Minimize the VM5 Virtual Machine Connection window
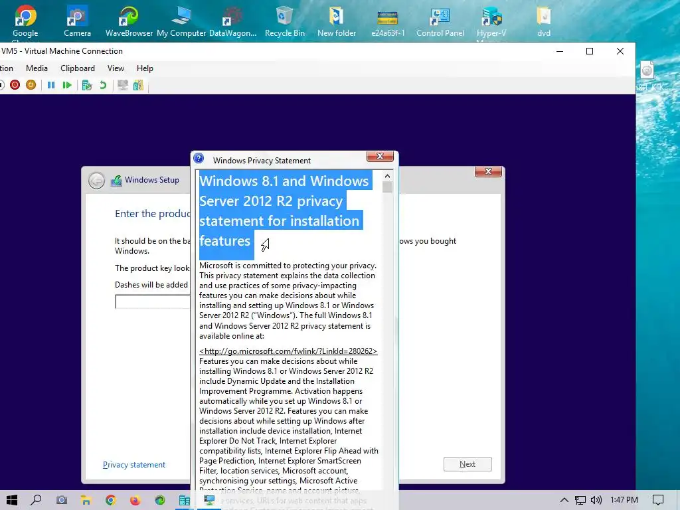 [x=560, y=51]
